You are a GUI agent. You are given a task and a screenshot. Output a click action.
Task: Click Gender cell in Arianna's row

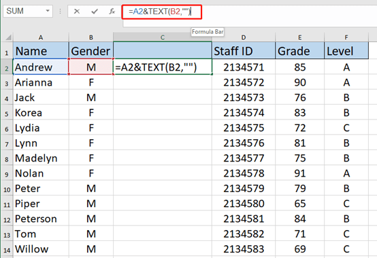91,82
